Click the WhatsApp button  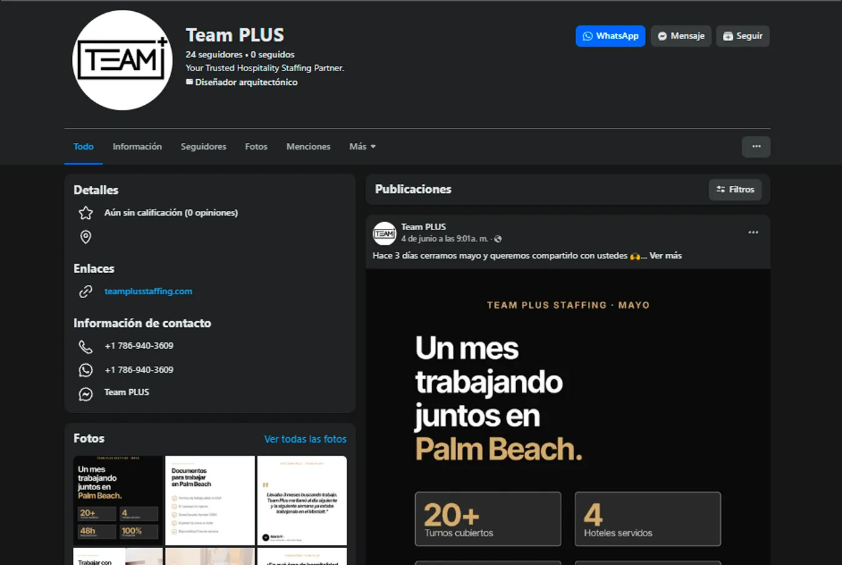click(610, 36)
